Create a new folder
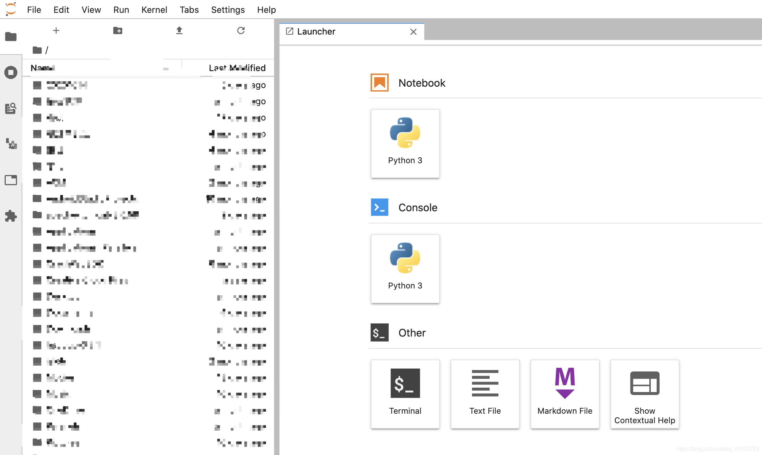Viewport: 762px width, 455px height. pyautogui.click(x=117, y=30)
